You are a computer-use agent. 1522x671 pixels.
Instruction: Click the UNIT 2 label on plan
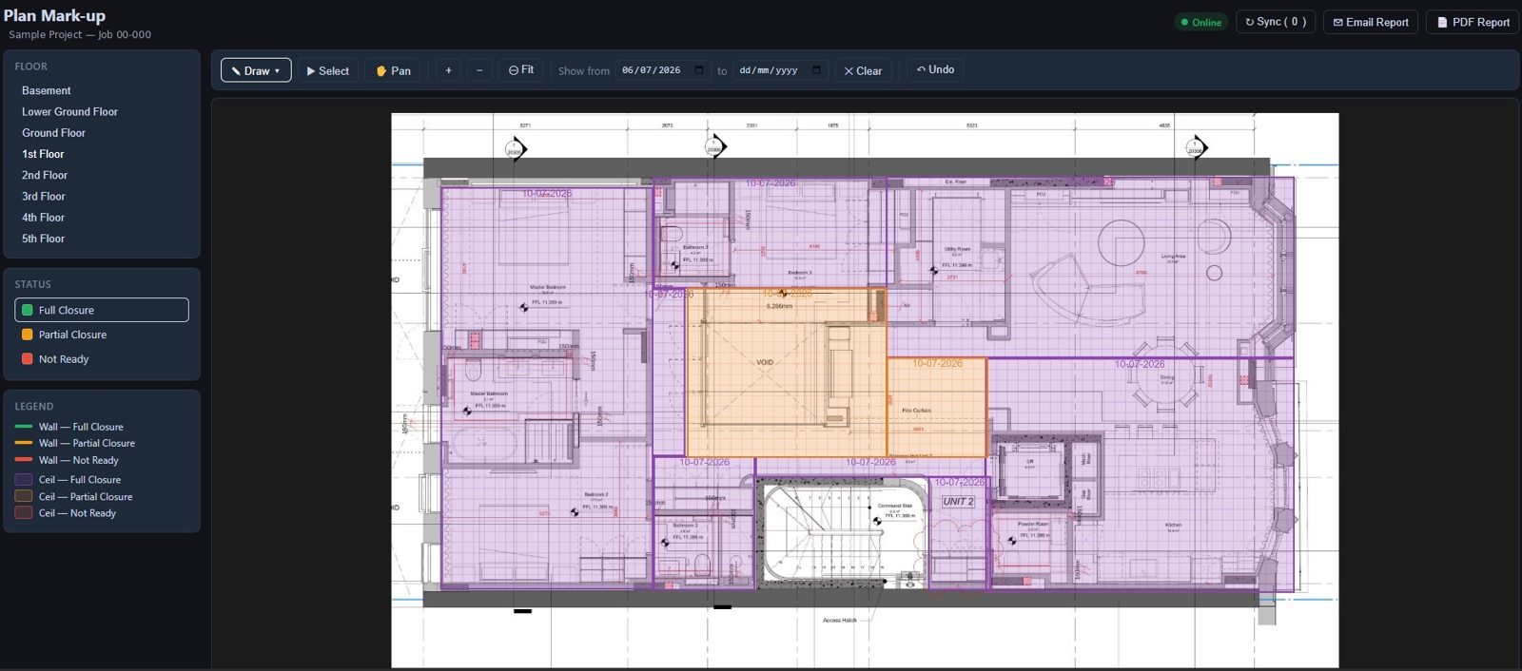click(x=958, y=501)
